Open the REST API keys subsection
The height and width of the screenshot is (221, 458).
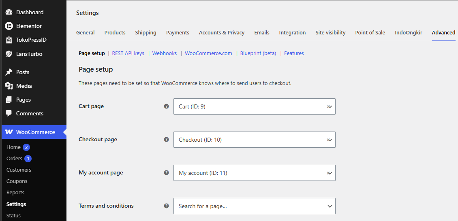pyautogui.click(x=128, y=53)
